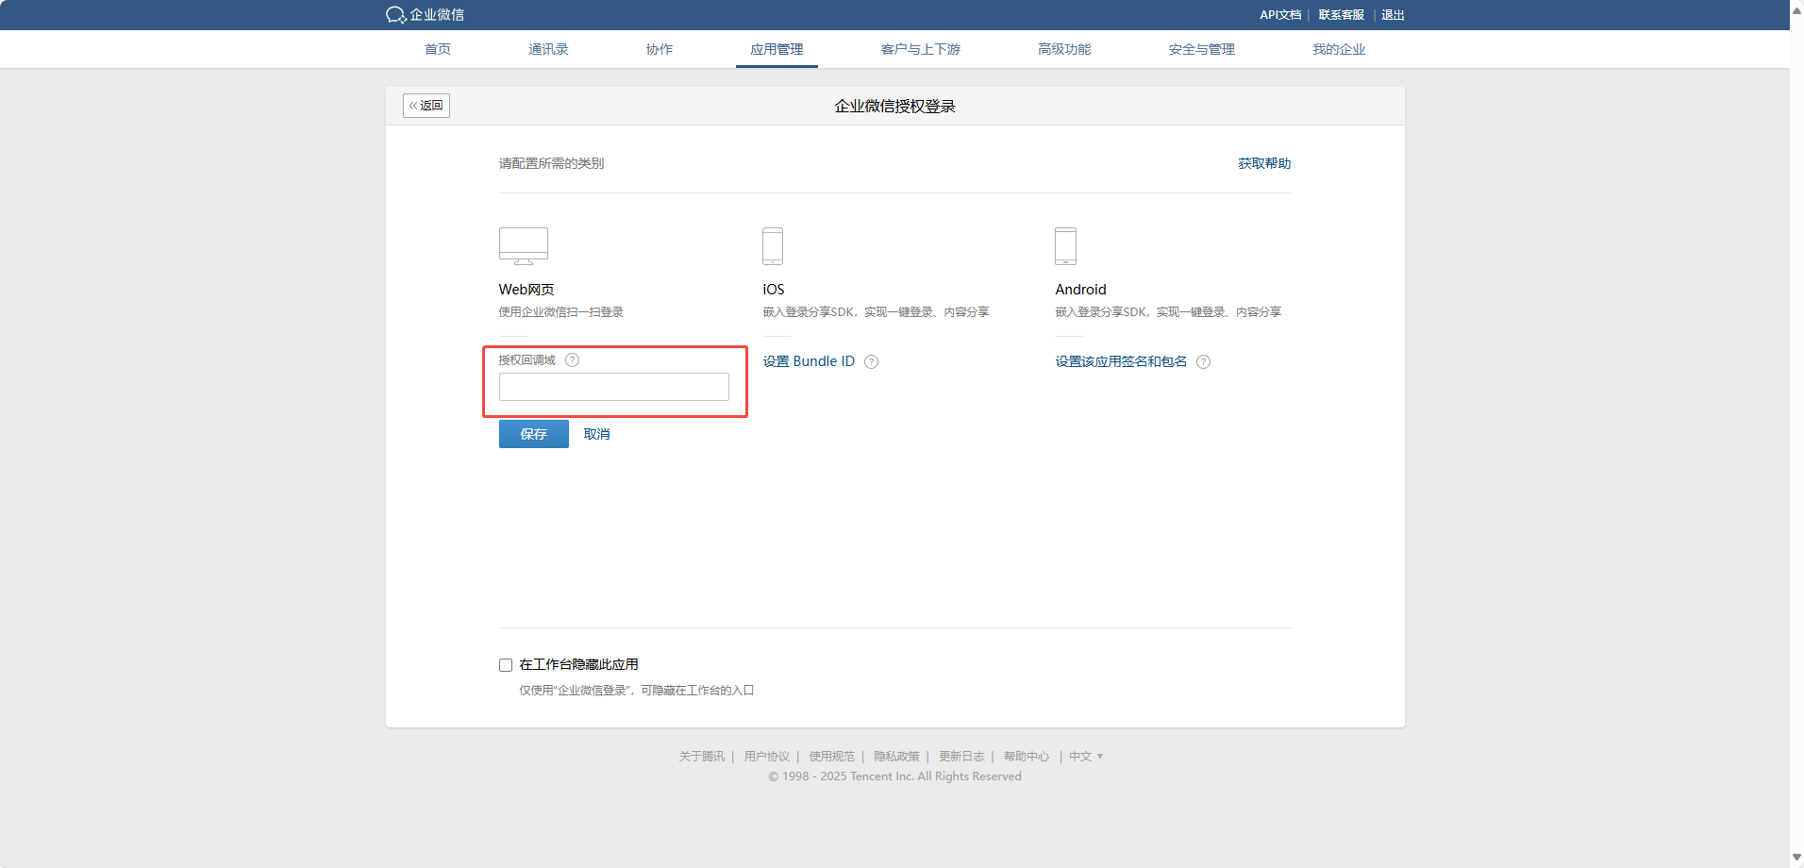Open the 更新日志 footer link
1804x868 pixels.
coord(961,757)
